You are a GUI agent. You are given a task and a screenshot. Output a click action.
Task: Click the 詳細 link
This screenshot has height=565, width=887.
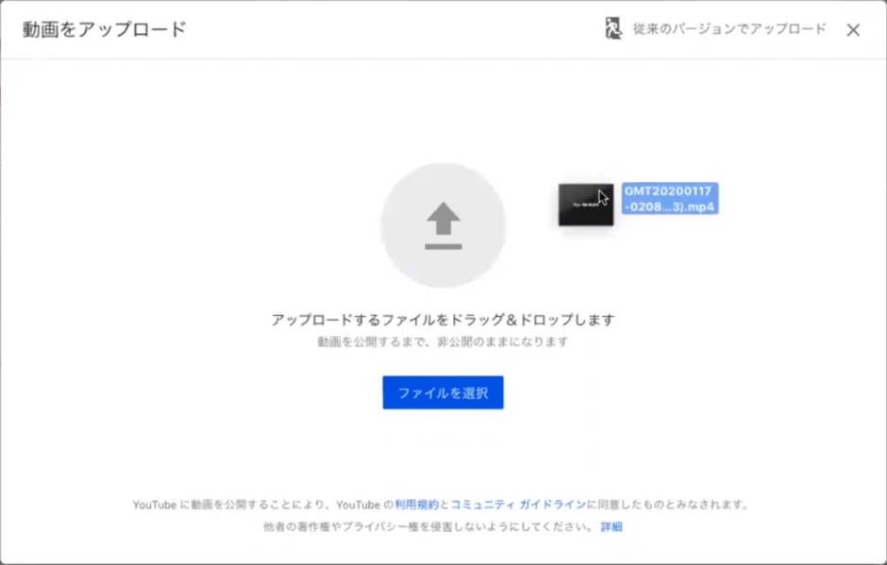[611, 527]
